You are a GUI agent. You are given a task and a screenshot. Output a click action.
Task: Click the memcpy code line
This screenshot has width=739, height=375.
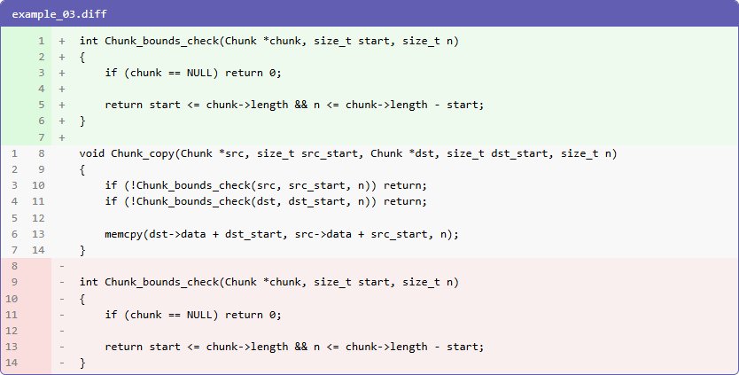click(281, 233)
